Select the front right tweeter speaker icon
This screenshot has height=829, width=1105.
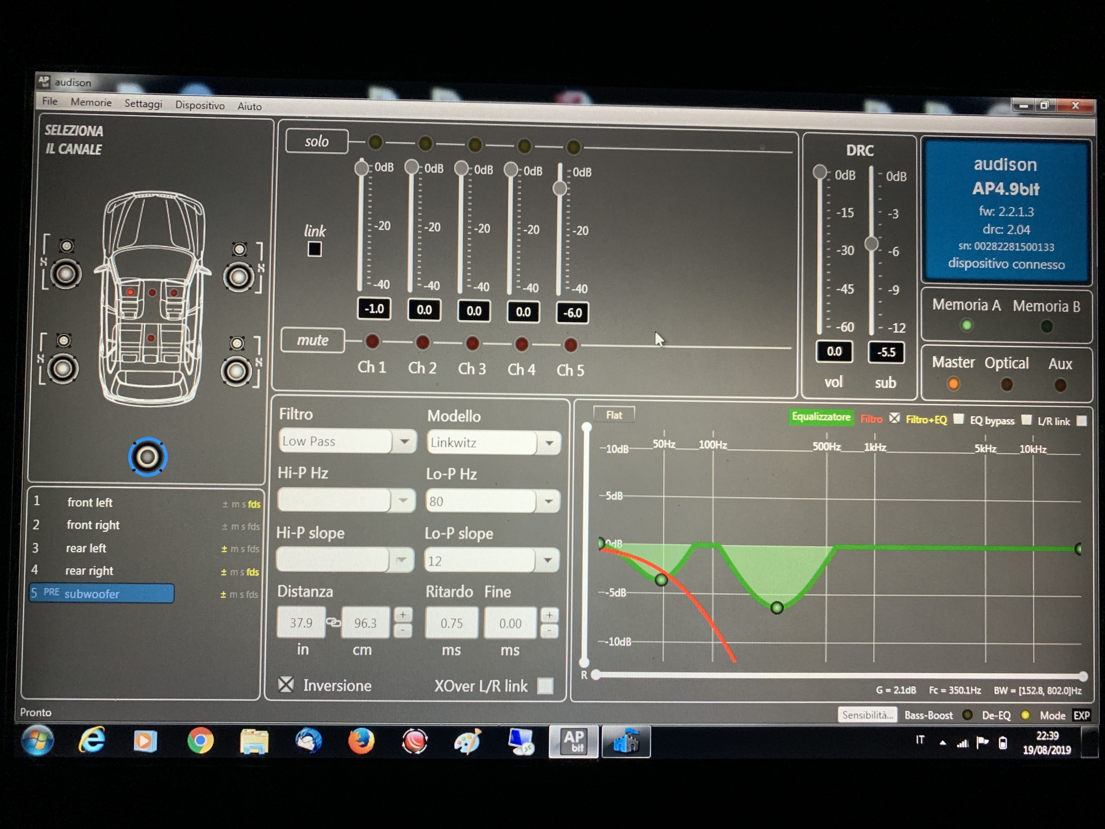pos(240,249)
